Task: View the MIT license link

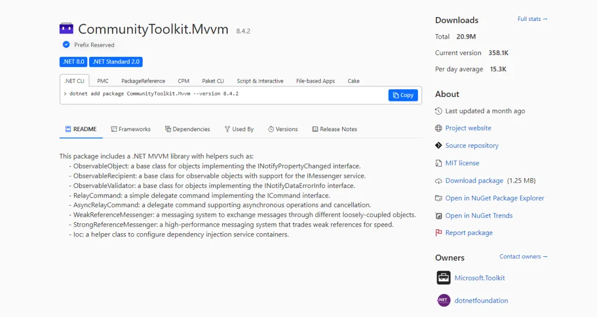Action: point(462,163)
